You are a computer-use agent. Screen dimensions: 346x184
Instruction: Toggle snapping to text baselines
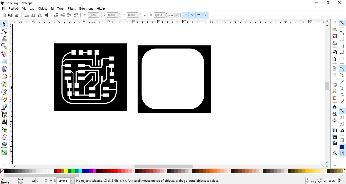click(x=342, y=131)
